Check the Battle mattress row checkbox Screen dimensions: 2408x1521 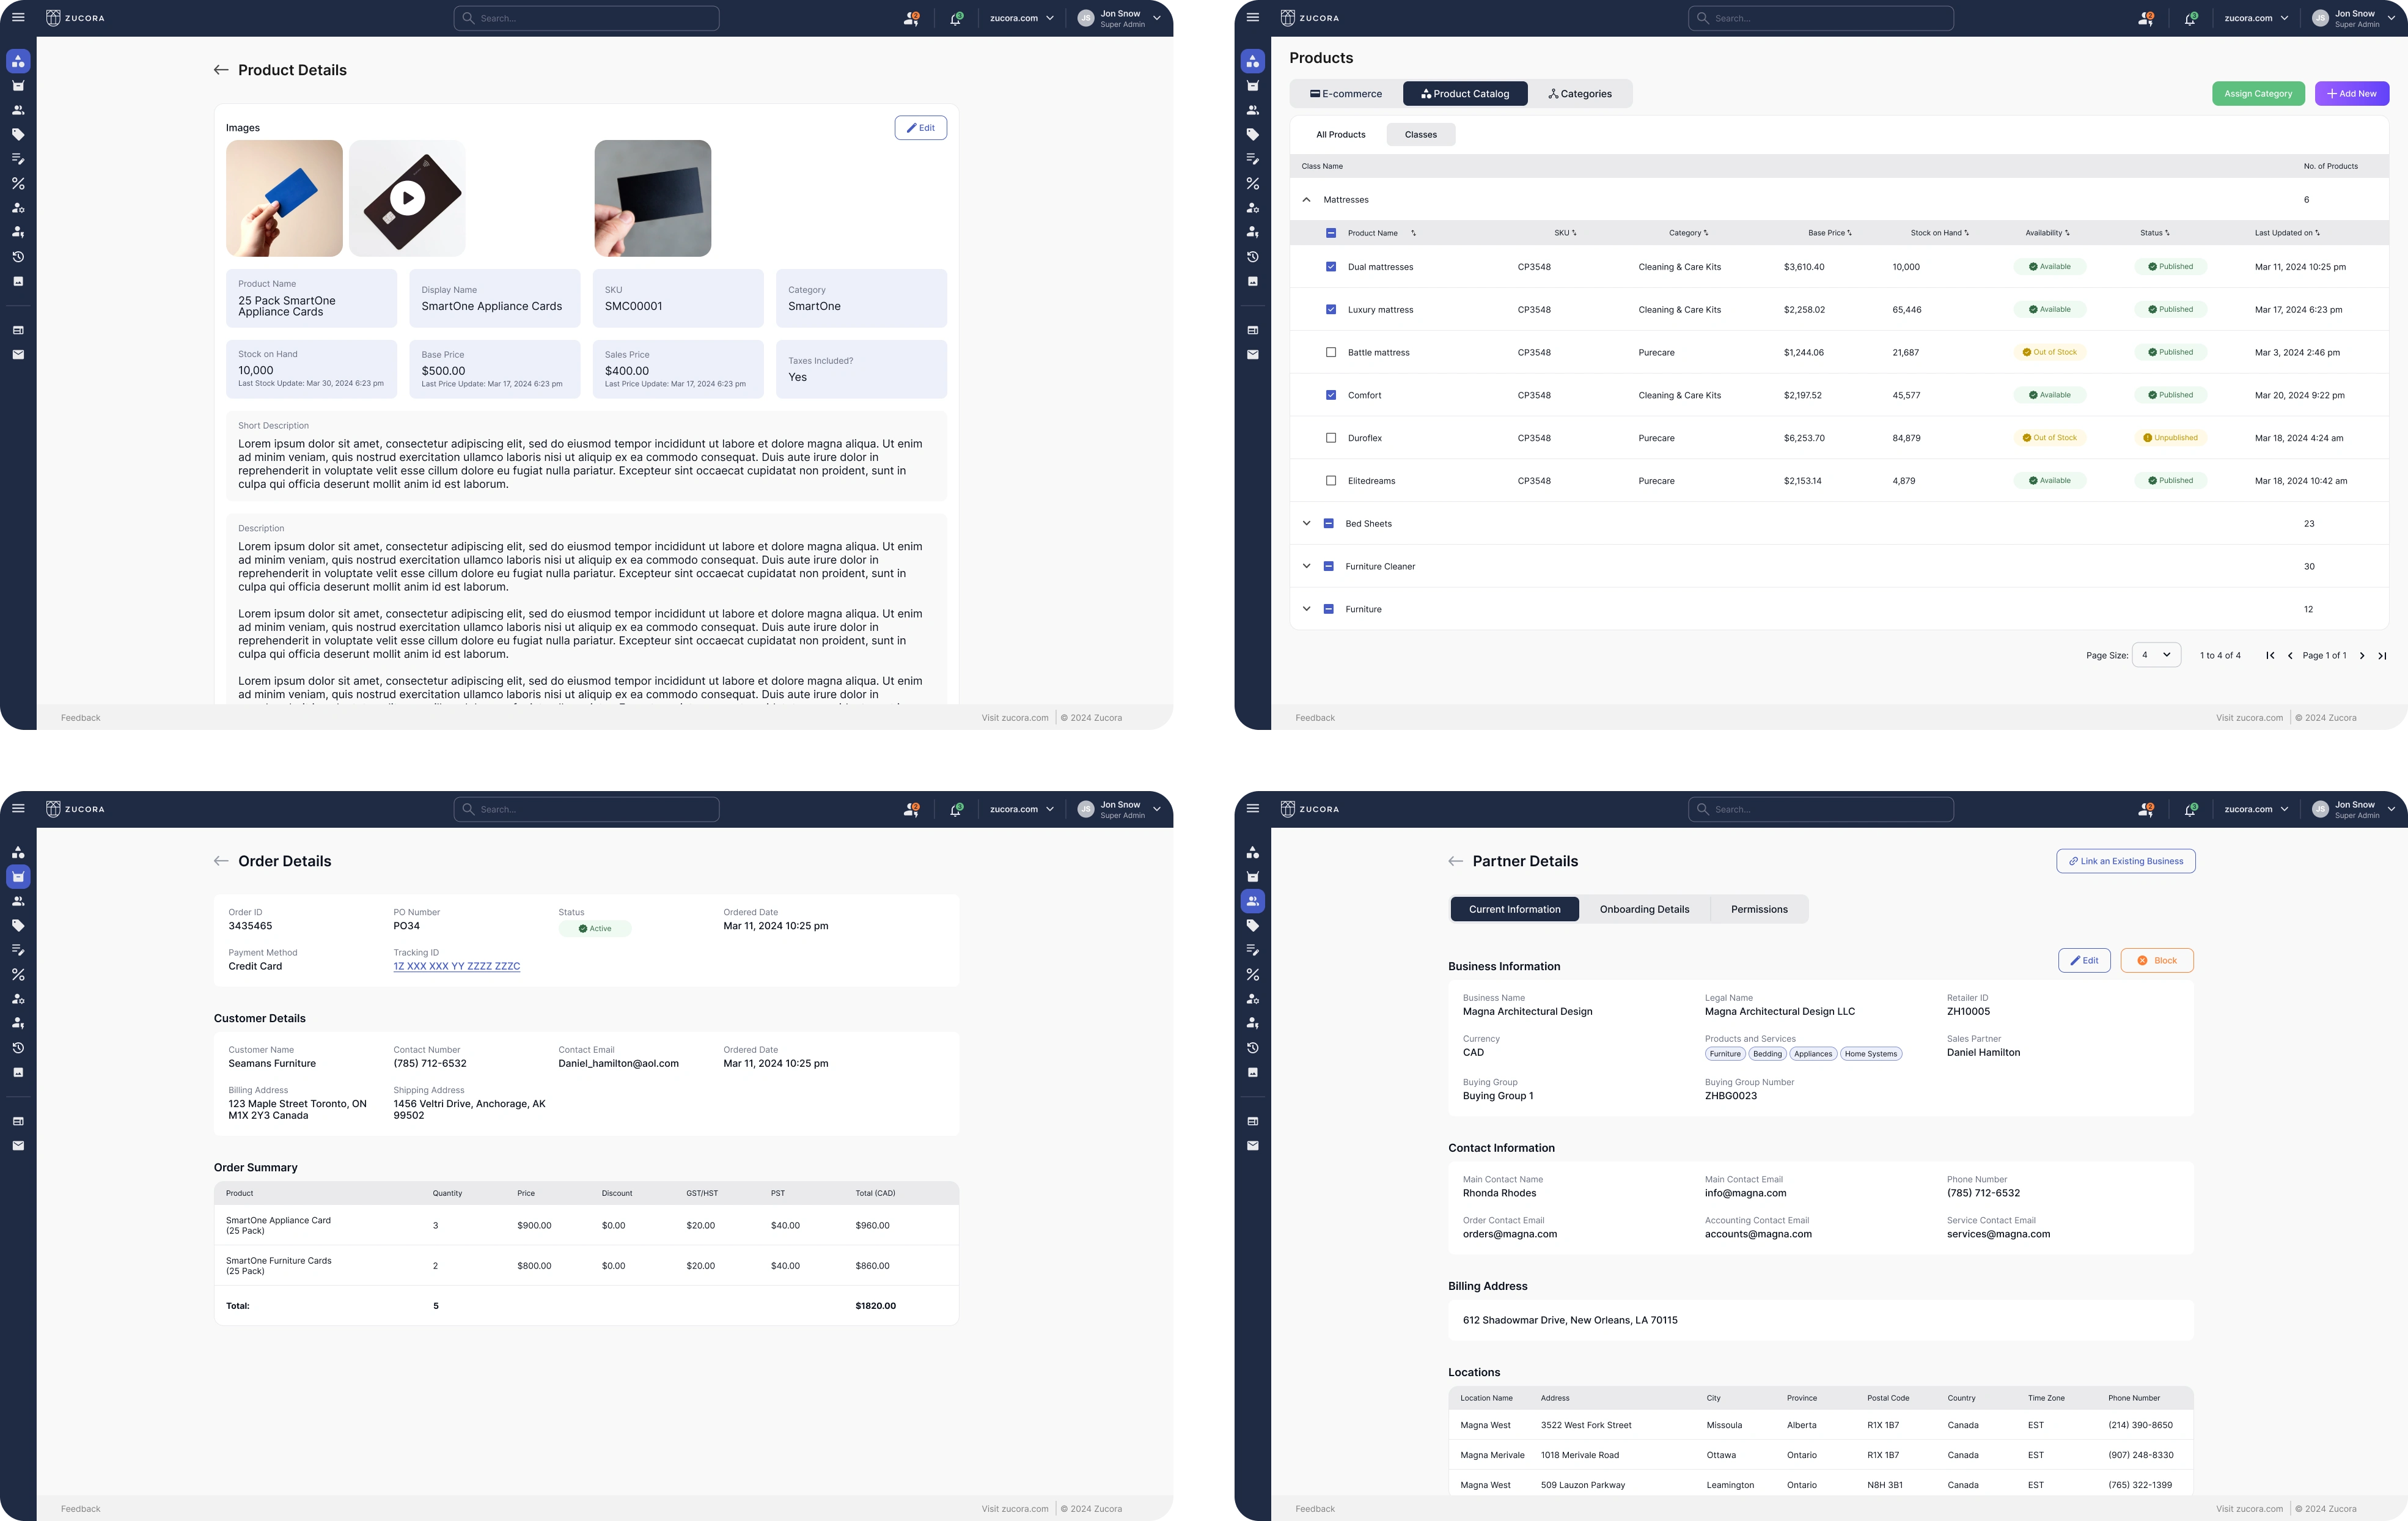pos(1330,352)
